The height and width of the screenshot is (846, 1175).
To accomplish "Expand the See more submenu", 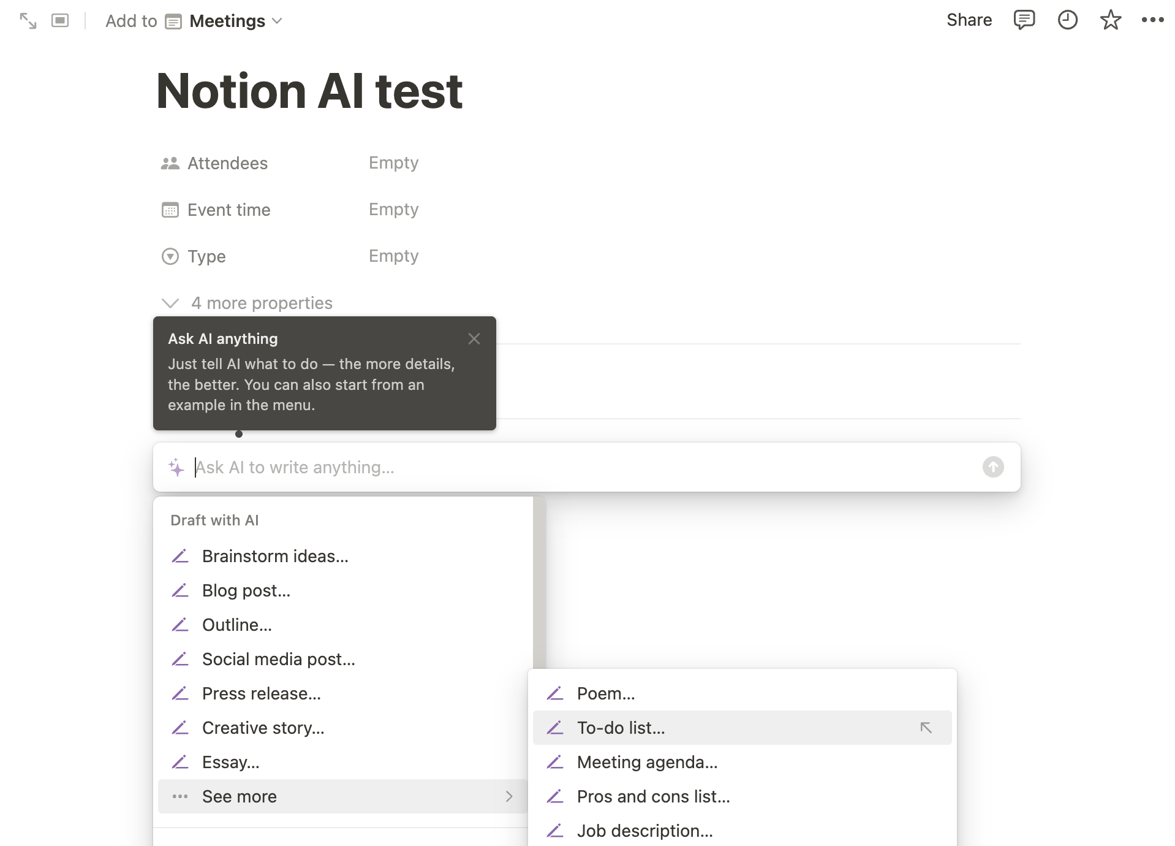I will pyautogui.click(x=239, y=796).
